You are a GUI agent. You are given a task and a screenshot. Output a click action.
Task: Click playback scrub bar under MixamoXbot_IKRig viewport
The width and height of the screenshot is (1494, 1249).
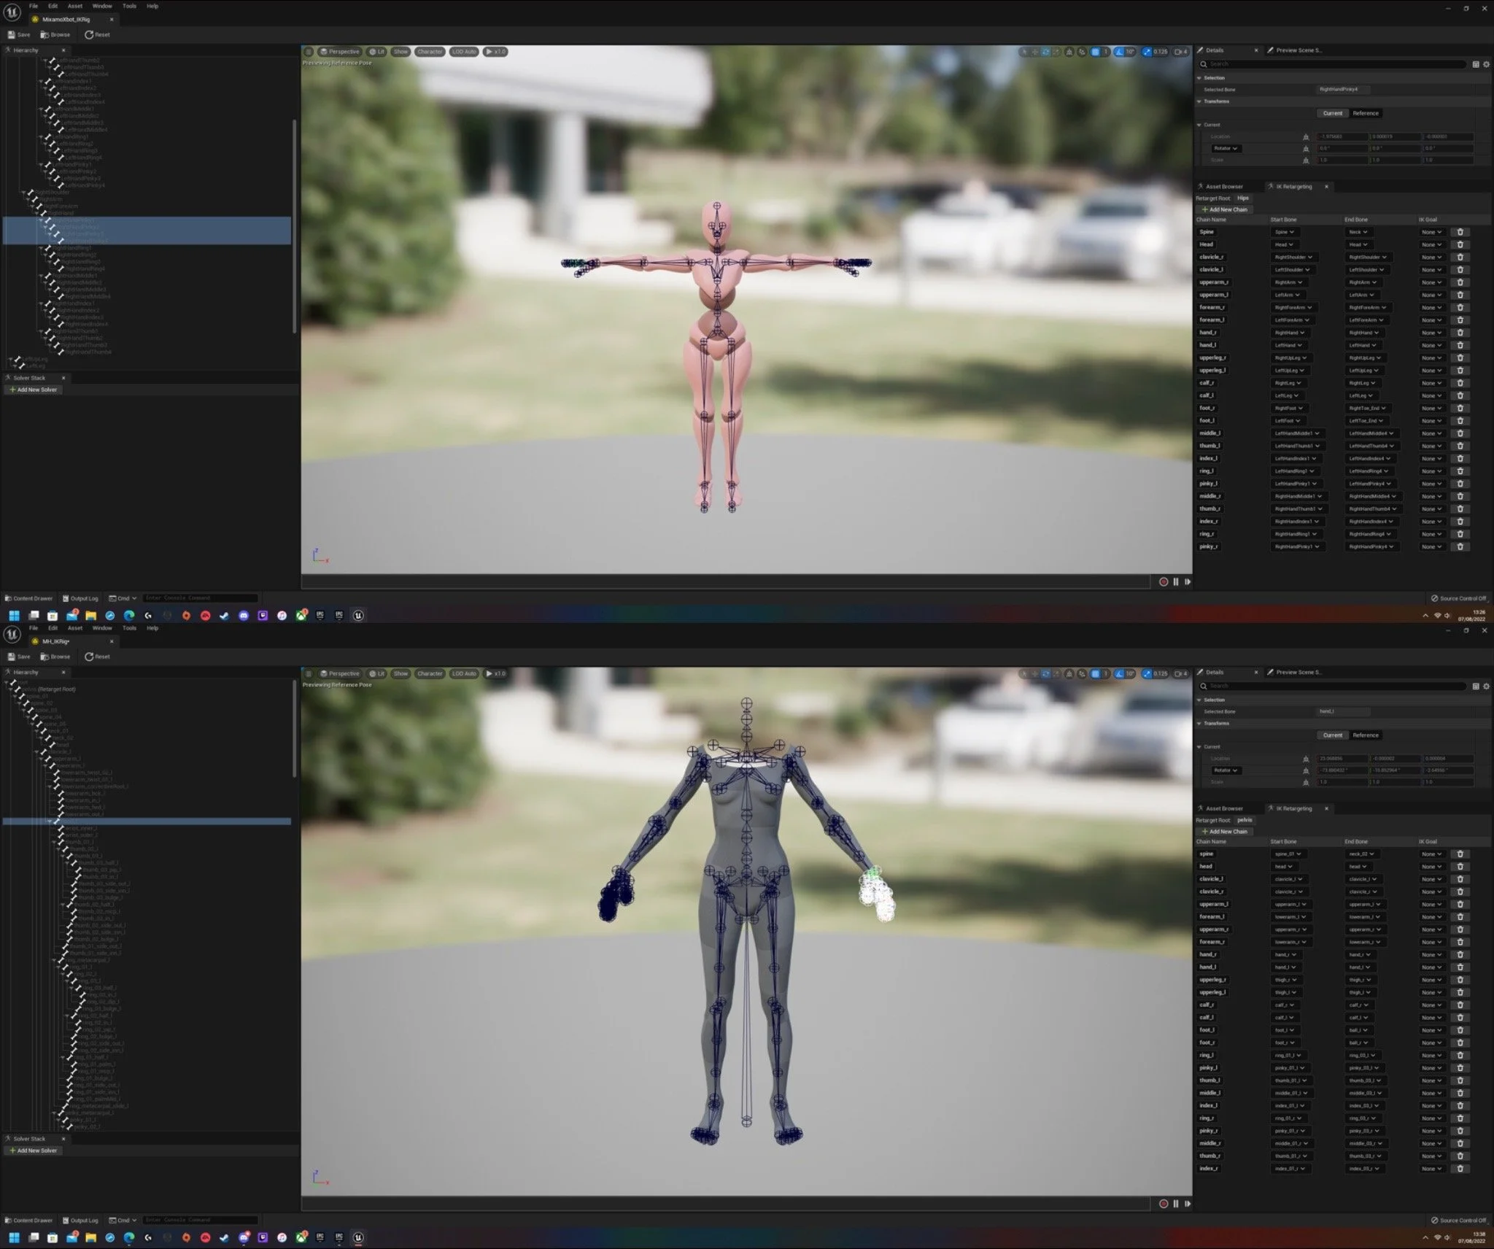click(x=726, y=581)
